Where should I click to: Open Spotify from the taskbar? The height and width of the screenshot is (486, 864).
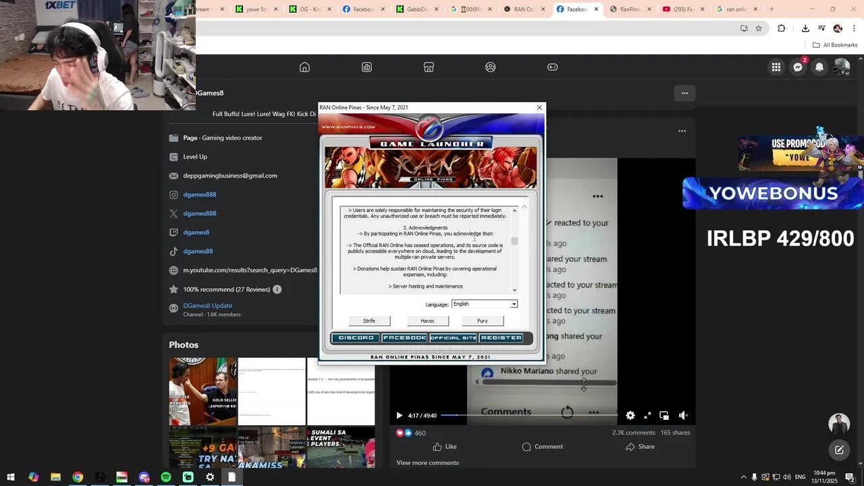pos(166,477)
